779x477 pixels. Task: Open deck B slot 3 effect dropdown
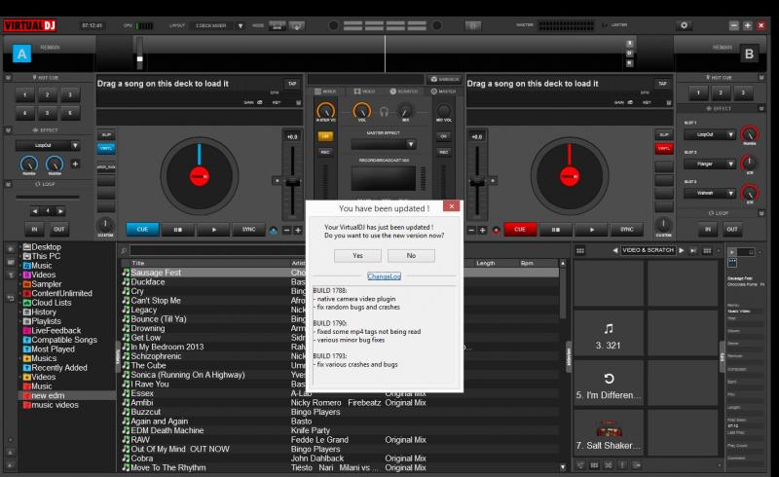click(x=730, y=193)
